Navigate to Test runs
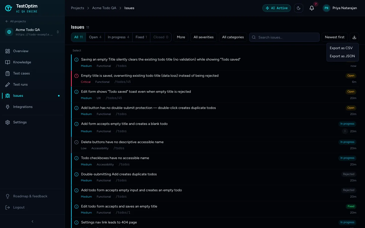This screenshot has height=228, width=365. [32, 85]
